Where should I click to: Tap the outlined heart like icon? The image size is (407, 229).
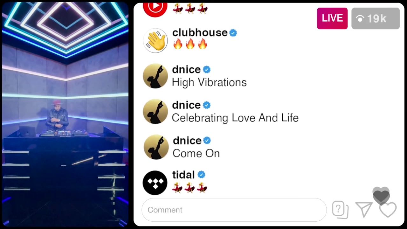tap(388, 210)
